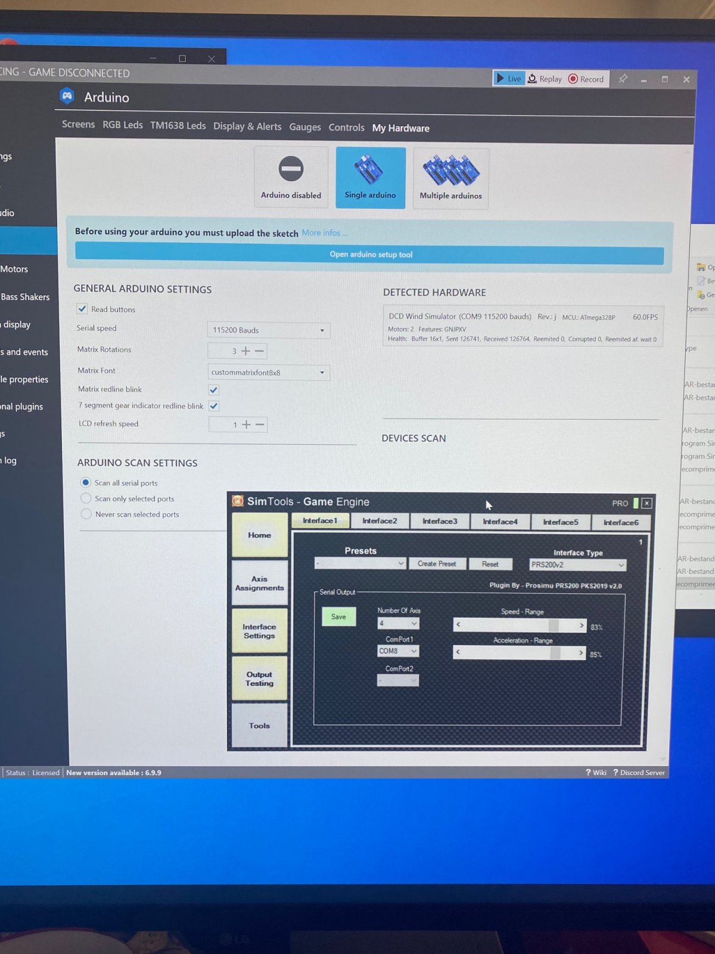715x954 pixels.
Task: Open the ComPort2 dropdown
Action: 398,680
